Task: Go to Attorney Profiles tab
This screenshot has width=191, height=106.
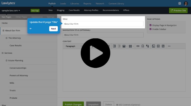Action: click(91, 10)
